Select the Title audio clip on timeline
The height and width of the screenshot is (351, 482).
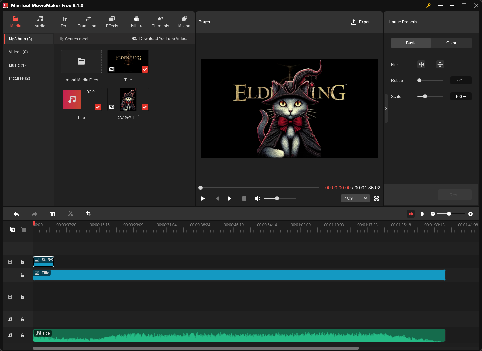click(x=239, y=335)
